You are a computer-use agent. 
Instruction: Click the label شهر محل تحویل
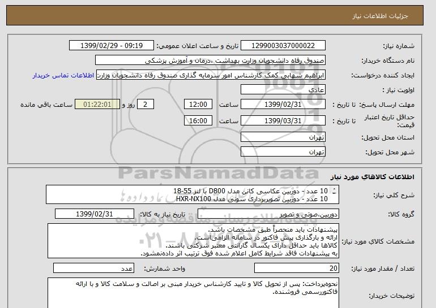(x=390, y=152)
